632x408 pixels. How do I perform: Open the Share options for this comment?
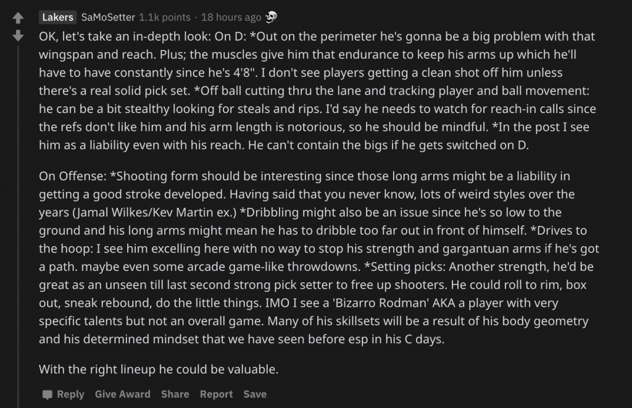[175, 394]
